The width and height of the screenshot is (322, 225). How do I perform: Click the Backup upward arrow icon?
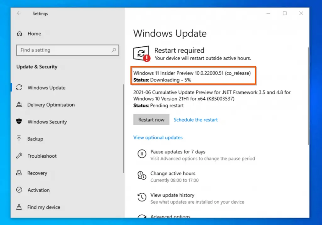pyautogui.click(x=19, y=139)
